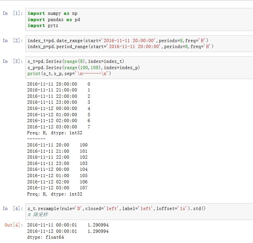Image resolution: width=253 pixels, height=243 pixels.
Task: Click the 'In [3]:' prompt label
Action: 12,61
